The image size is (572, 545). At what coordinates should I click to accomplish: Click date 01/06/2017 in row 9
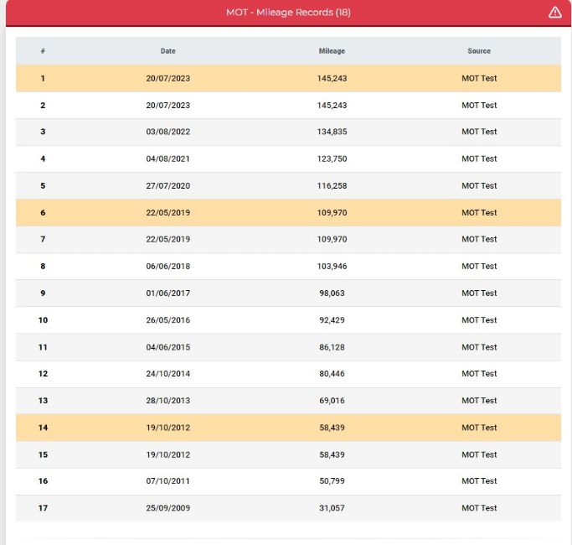coord(167,293)
